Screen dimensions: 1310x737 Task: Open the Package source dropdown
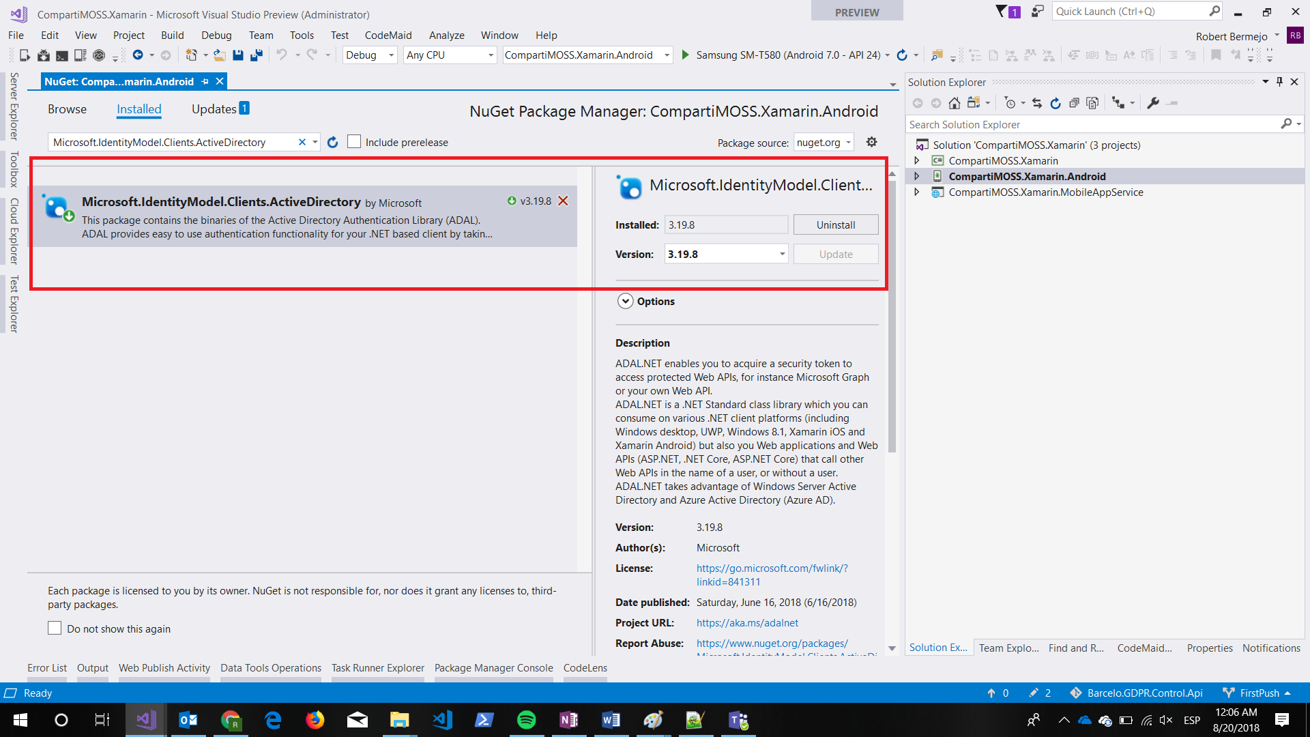(824, 142)
